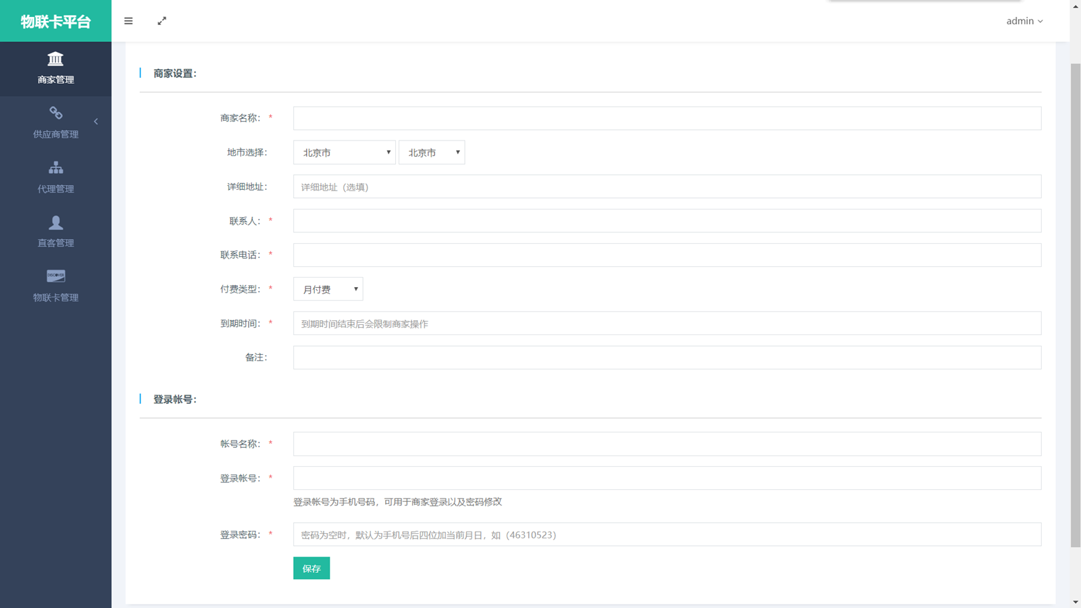Toggle the sidebar with hamburger icon
The width and height of the screenshot is (1081, 608).
(128, 21)
